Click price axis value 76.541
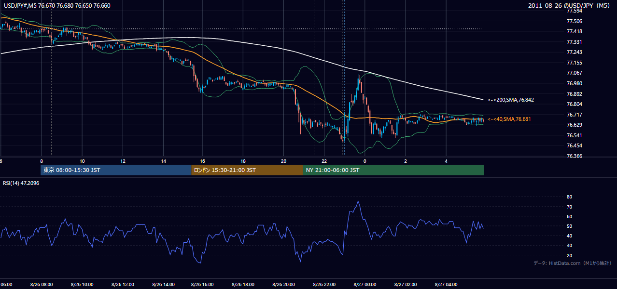Image resolution: width=617 pixels, height=289 pixels. point(574,135)
